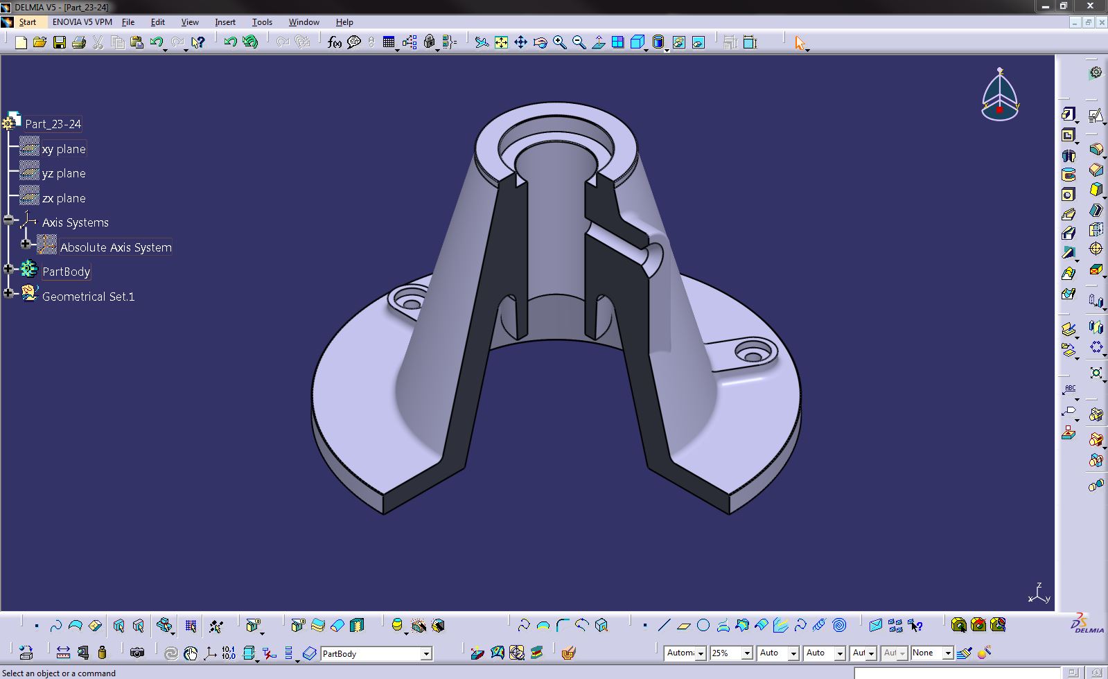
Task: Select the Pan view tool
Action: pos(520,43)
